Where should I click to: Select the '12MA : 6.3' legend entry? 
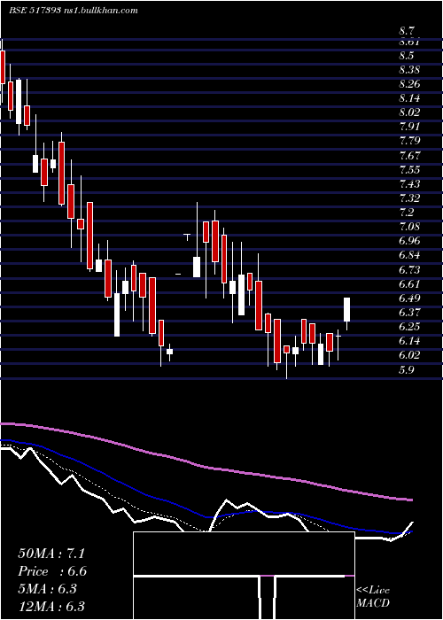(51, 607)
